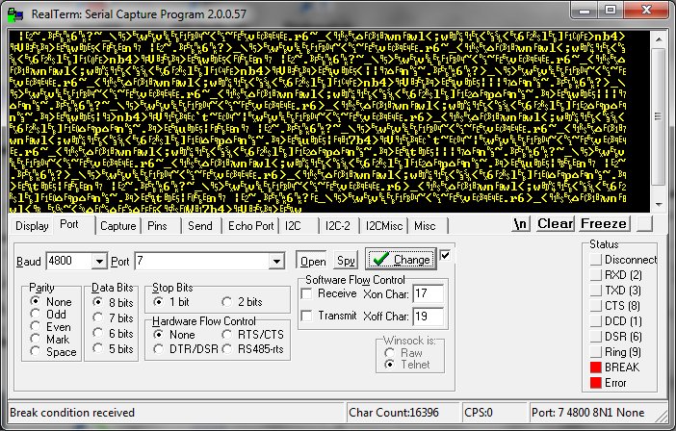Set hardware flow control to RS485-rts
This screenshot has height=431, width=676.
click(252, 349)
